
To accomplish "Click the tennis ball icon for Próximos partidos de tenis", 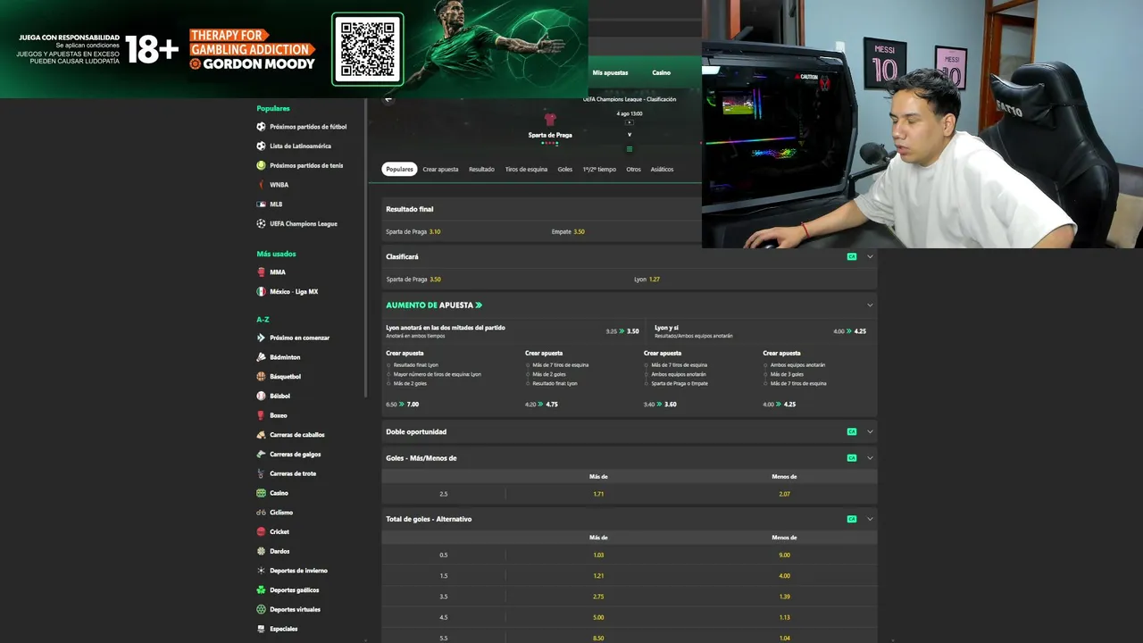I will pyautogui.click(x=261, y=165).
